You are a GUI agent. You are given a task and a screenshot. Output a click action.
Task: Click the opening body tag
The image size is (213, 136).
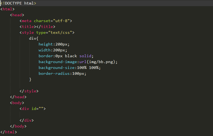(17, 103)
